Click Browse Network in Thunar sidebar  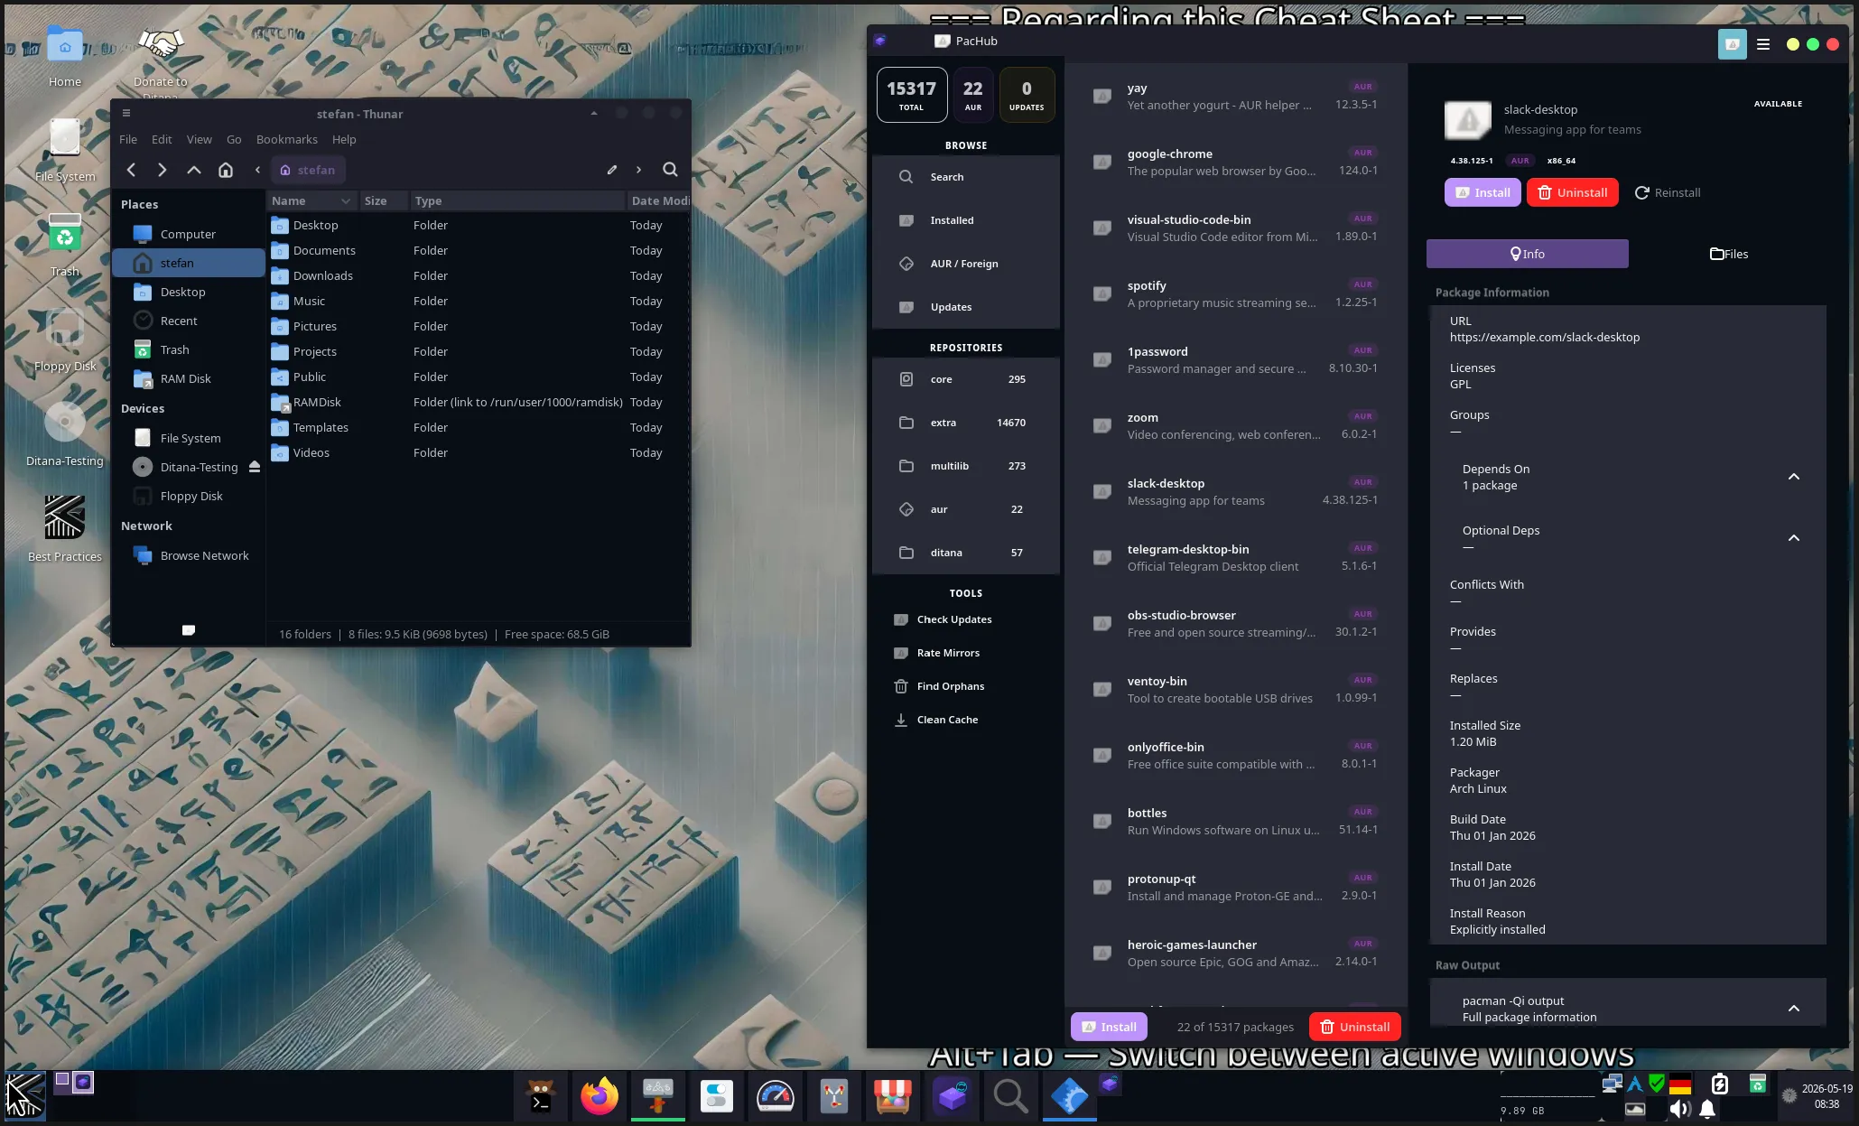click(189, 555)
